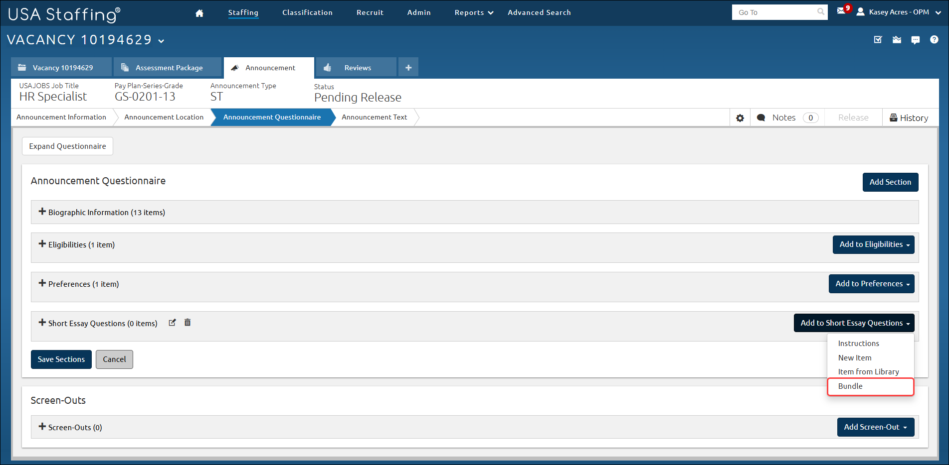
Task: Click the Release button
Action: point(853,118)
